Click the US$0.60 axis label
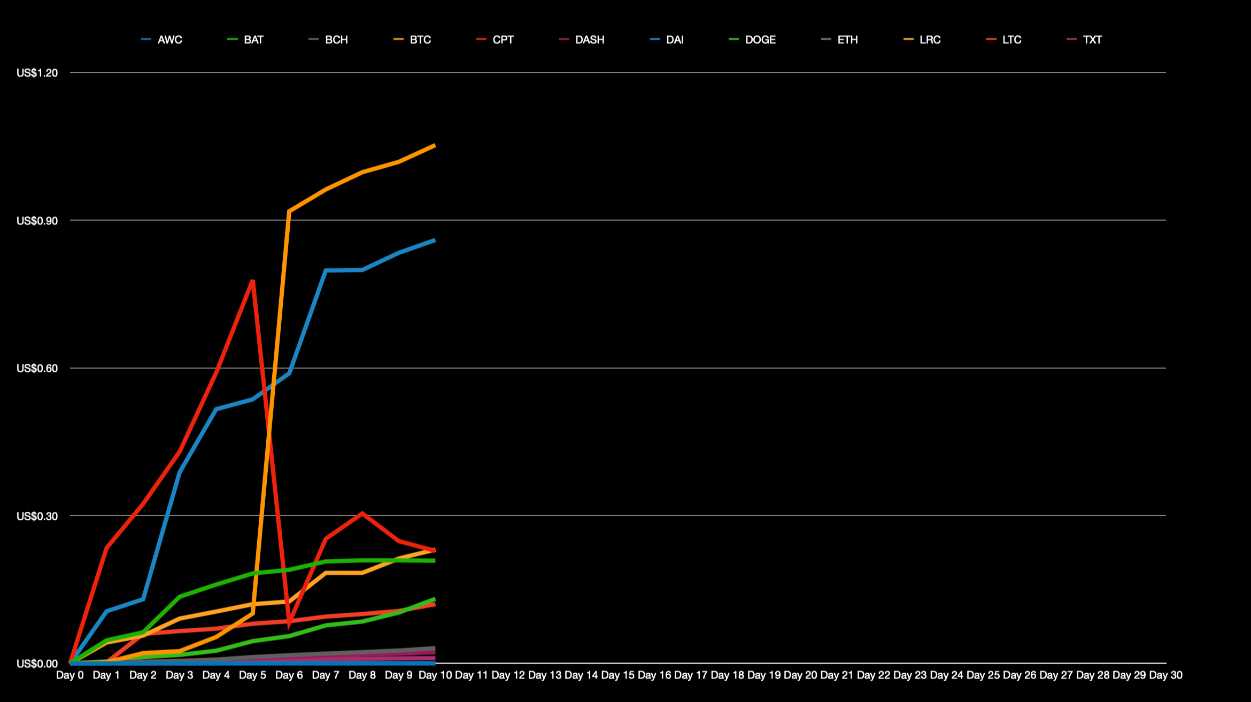Image resolution: width=1251 pixels, height=702 pixels. (x=37, y=369)
